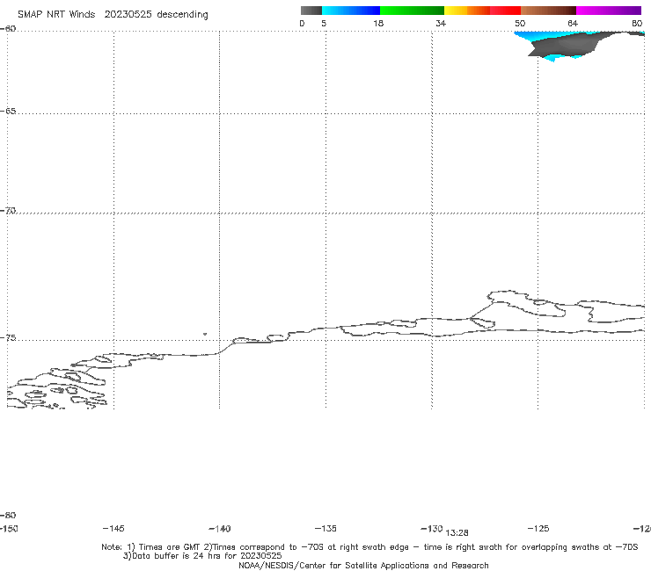
Task: Click the latitude label '-70'
Action: click(x=8, y=211)
